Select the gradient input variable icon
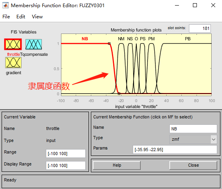The height and width of the screenshot is (189, 222). 13,63
